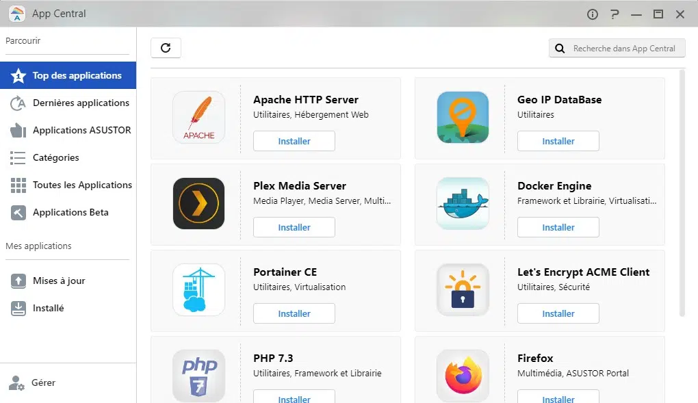Click 'Utilitaires, Virtualisation' category text

(x=299, y=287)
